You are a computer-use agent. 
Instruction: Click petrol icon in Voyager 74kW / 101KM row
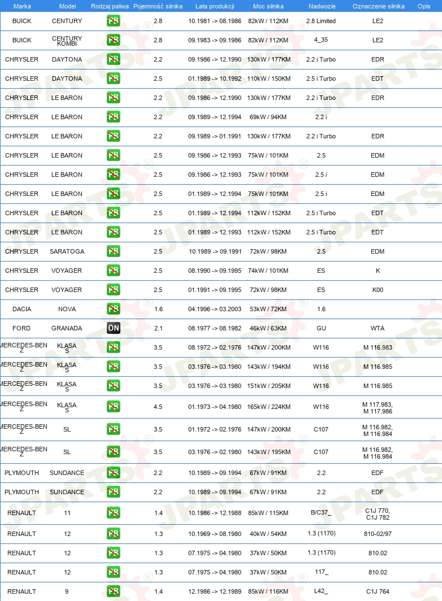(113, 270)
